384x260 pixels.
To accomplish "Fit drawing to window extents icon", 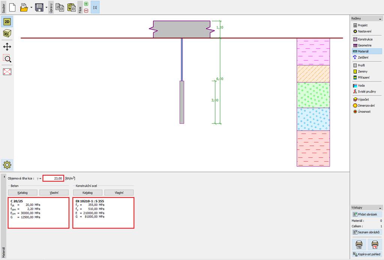I will click(7, 72).
